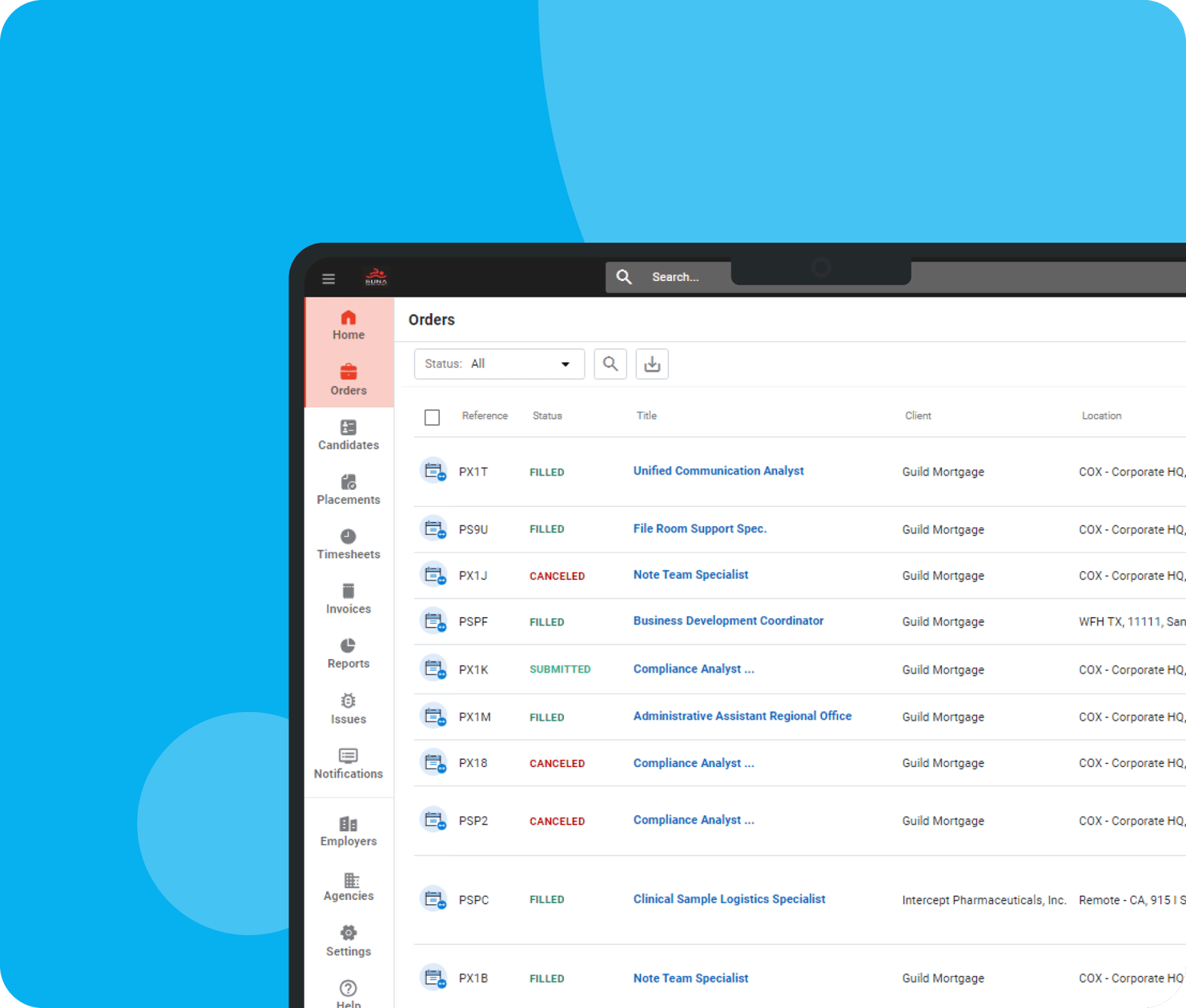
Task: Open the Agencies section
Action: [x=348, y=886]
